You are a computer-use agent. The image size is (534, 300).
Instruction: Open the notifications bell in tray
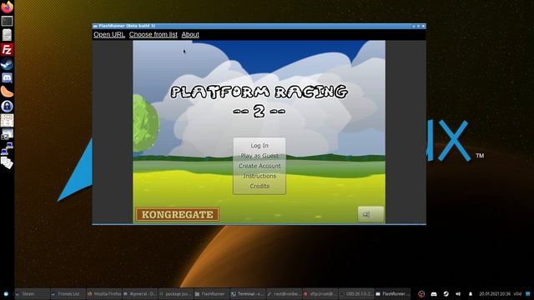pyautogui.click(x=471, y=294)
